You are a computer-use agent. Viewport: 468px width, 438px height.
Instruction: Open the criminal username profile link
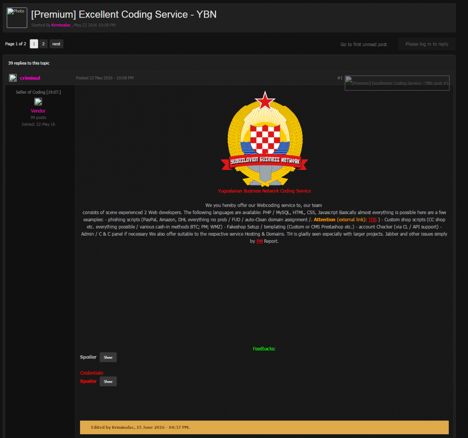30,78
